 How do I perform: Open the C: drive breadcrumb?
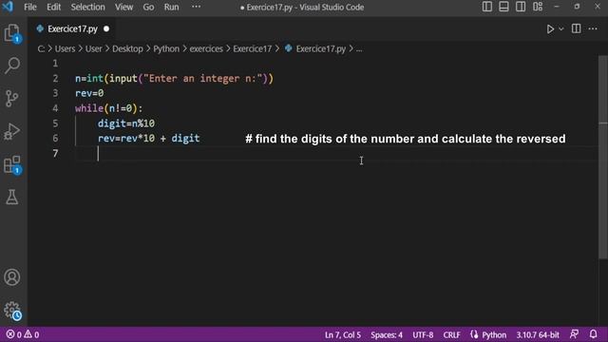coord(41,48)
